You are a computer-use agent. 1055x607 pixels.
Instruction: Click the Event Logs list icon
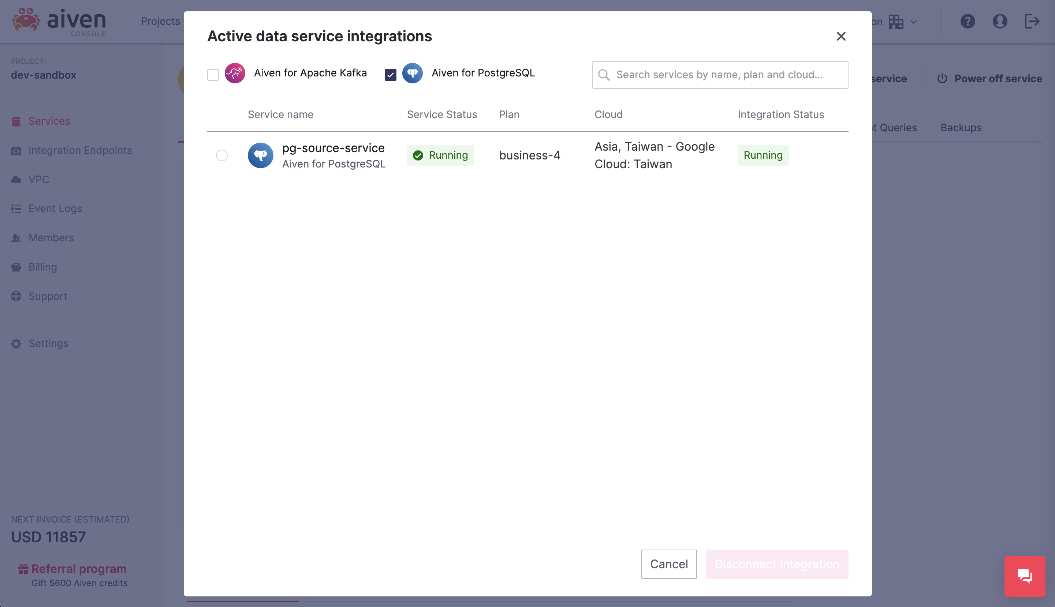(16, 208)
